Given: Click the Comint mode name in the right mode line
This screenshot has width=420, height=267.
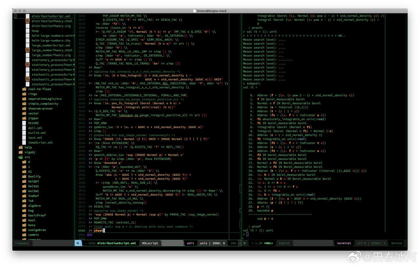Looking at the screenshot, I should 284,243.
